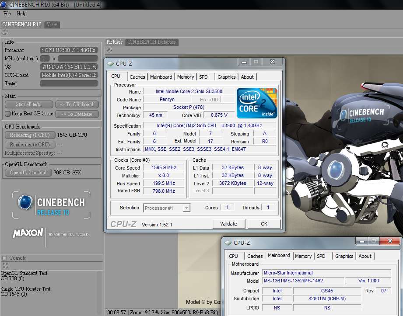
Task: Click the Rendering (1 CPU) benchmark button
Action: point(30,135)
